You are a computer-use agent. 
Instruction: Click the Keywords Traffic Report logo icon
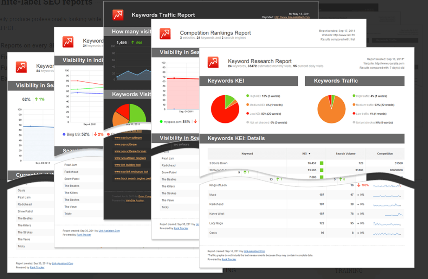(x=118, y=15)
